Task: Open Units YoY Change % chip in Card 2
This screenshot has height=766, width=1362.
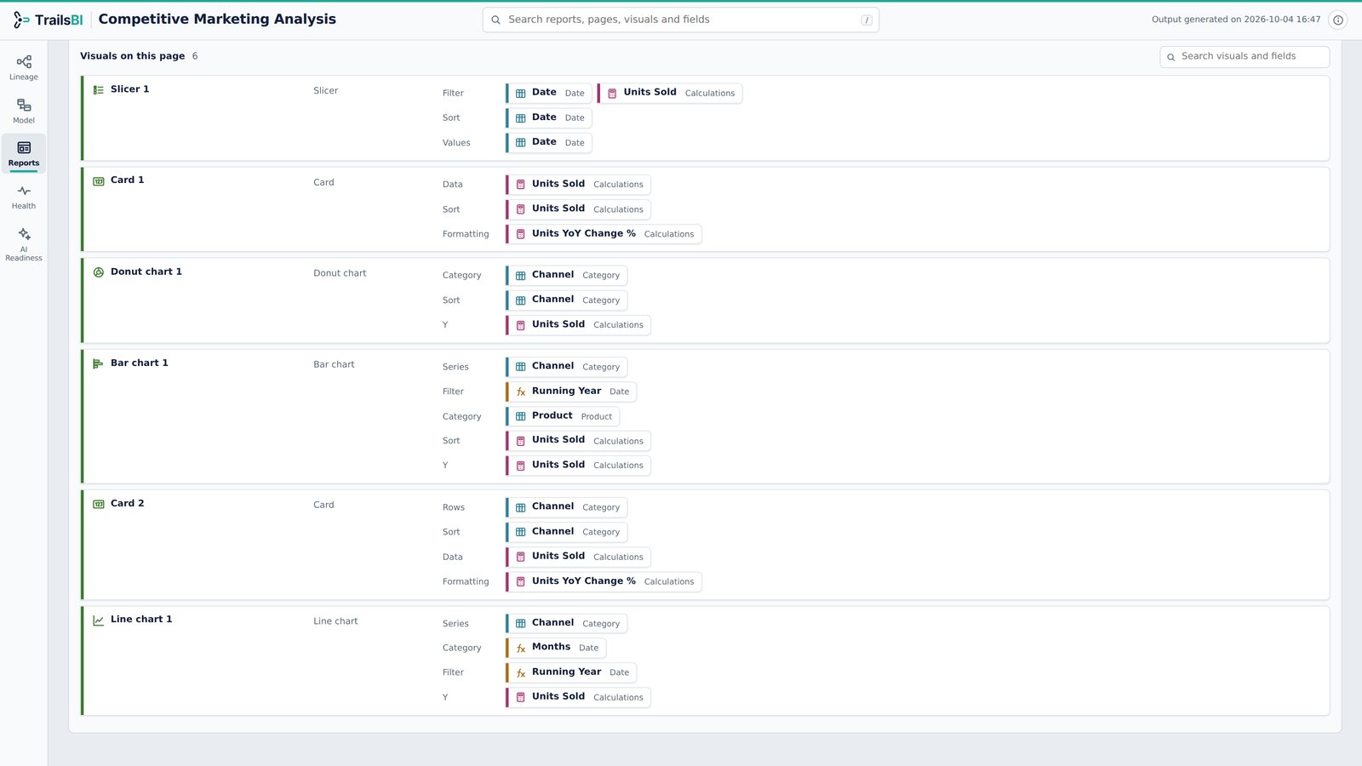Action: 604,582
